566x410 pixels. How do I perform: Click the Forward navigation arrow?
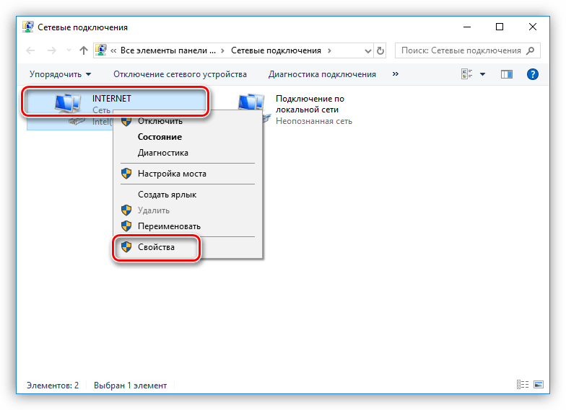tap(52, 50)
